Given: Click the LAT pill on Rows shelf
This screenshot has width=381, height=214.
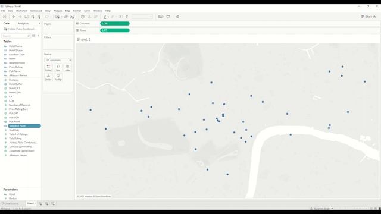Looking at the screenshot, I should point(115,30).
